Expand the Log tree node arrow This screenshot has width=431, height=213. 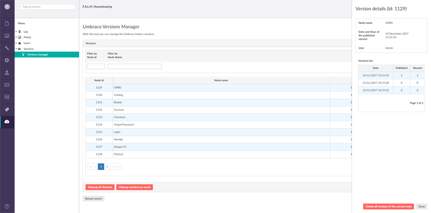pos(16,32)
